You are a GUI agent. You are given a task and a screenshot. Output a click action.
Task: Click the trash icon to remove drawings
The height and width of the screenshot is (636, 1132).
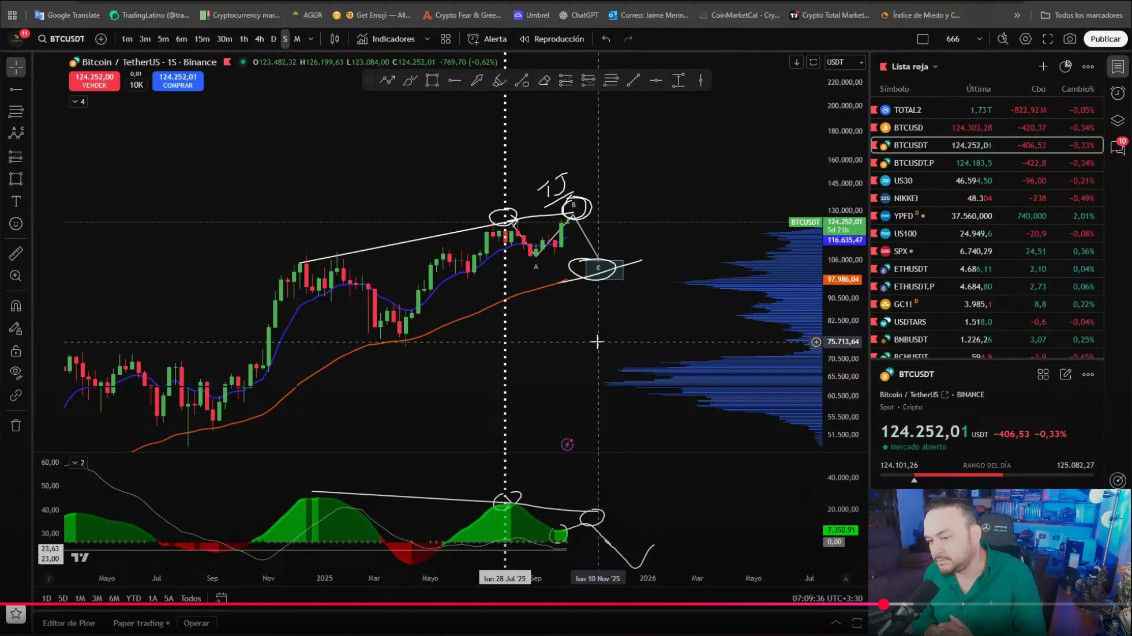16,426
